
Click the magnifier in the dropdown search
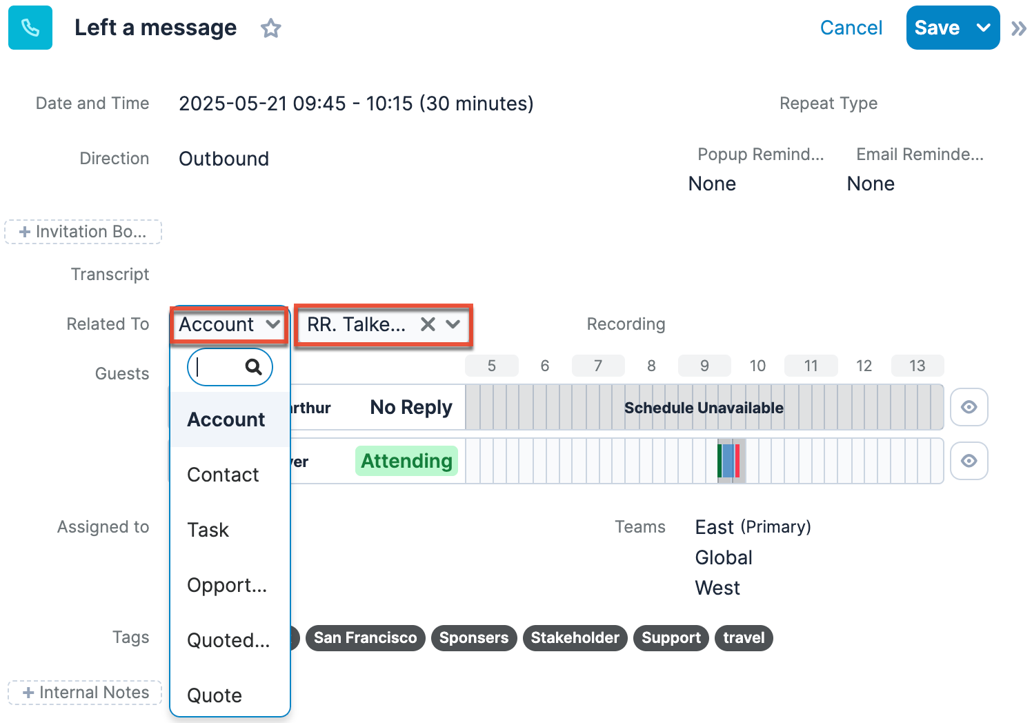pyautogui.click(x=253, y=367)
